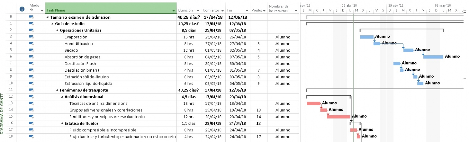Open the Comienzo column dropdown arrow
Image resolution: width=469 pixels, height=142 pixels.
(223, 11)
